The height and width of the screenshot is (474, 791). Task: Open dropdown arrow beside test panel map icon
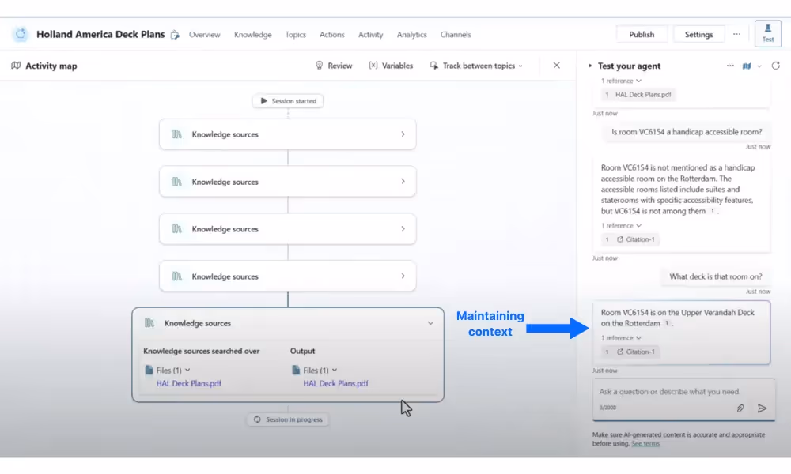[759, 66]
